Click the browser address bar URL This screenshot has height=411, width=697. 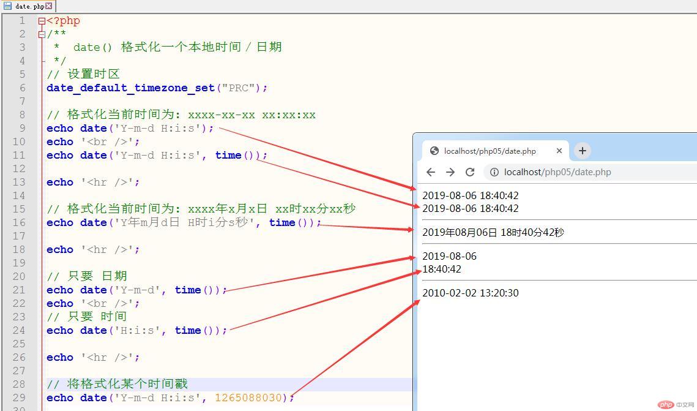point(557,172)
